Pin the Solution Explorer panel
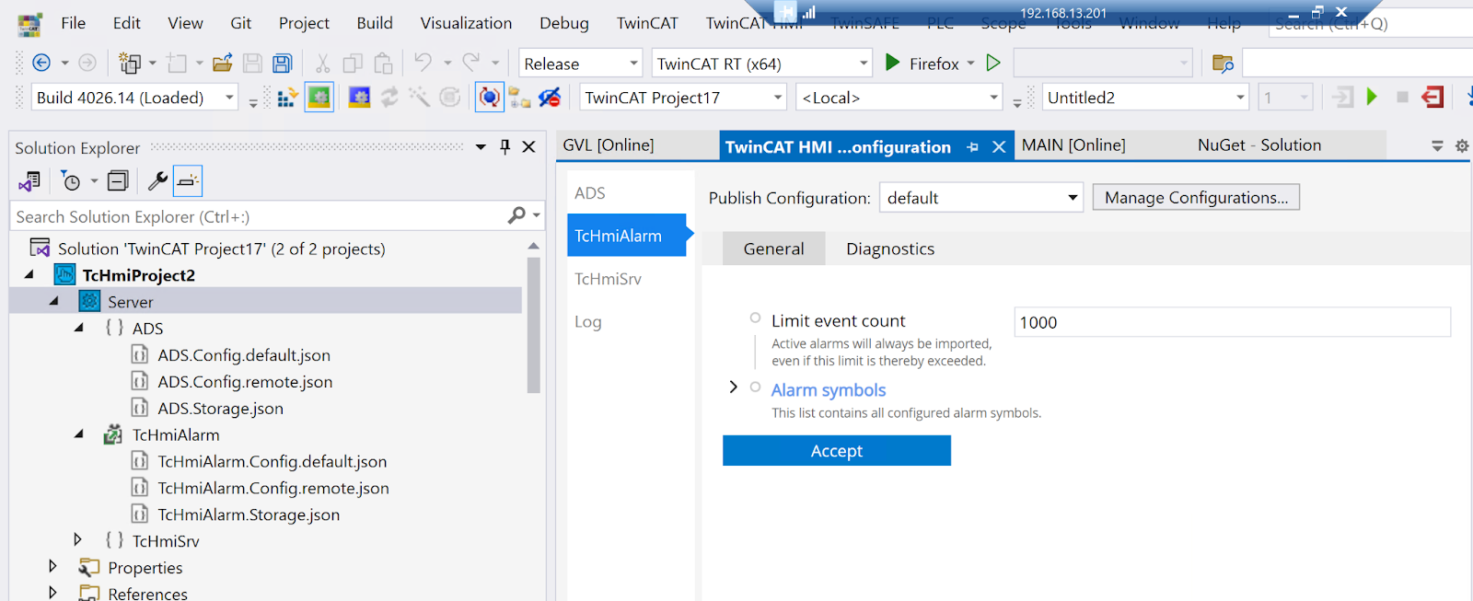Image resolution: width=1473 pixels, height=601 pixels. (x=505, y=146)
